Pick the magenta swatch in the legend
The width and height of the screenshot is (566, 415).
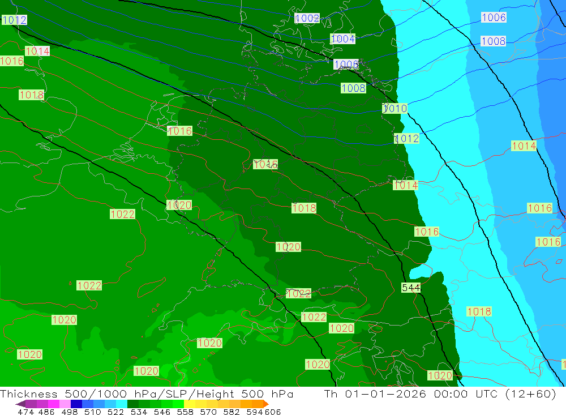[x=54, y=404]
